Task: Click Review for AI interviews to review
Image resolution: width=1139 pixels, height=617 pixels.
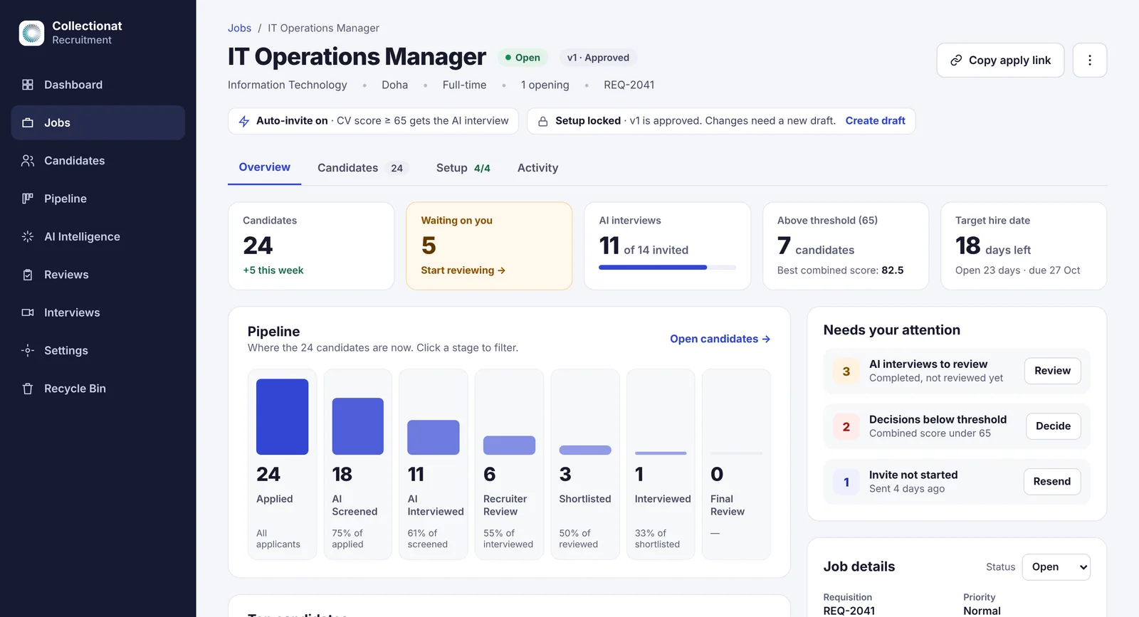Action: coord(1053,371)
